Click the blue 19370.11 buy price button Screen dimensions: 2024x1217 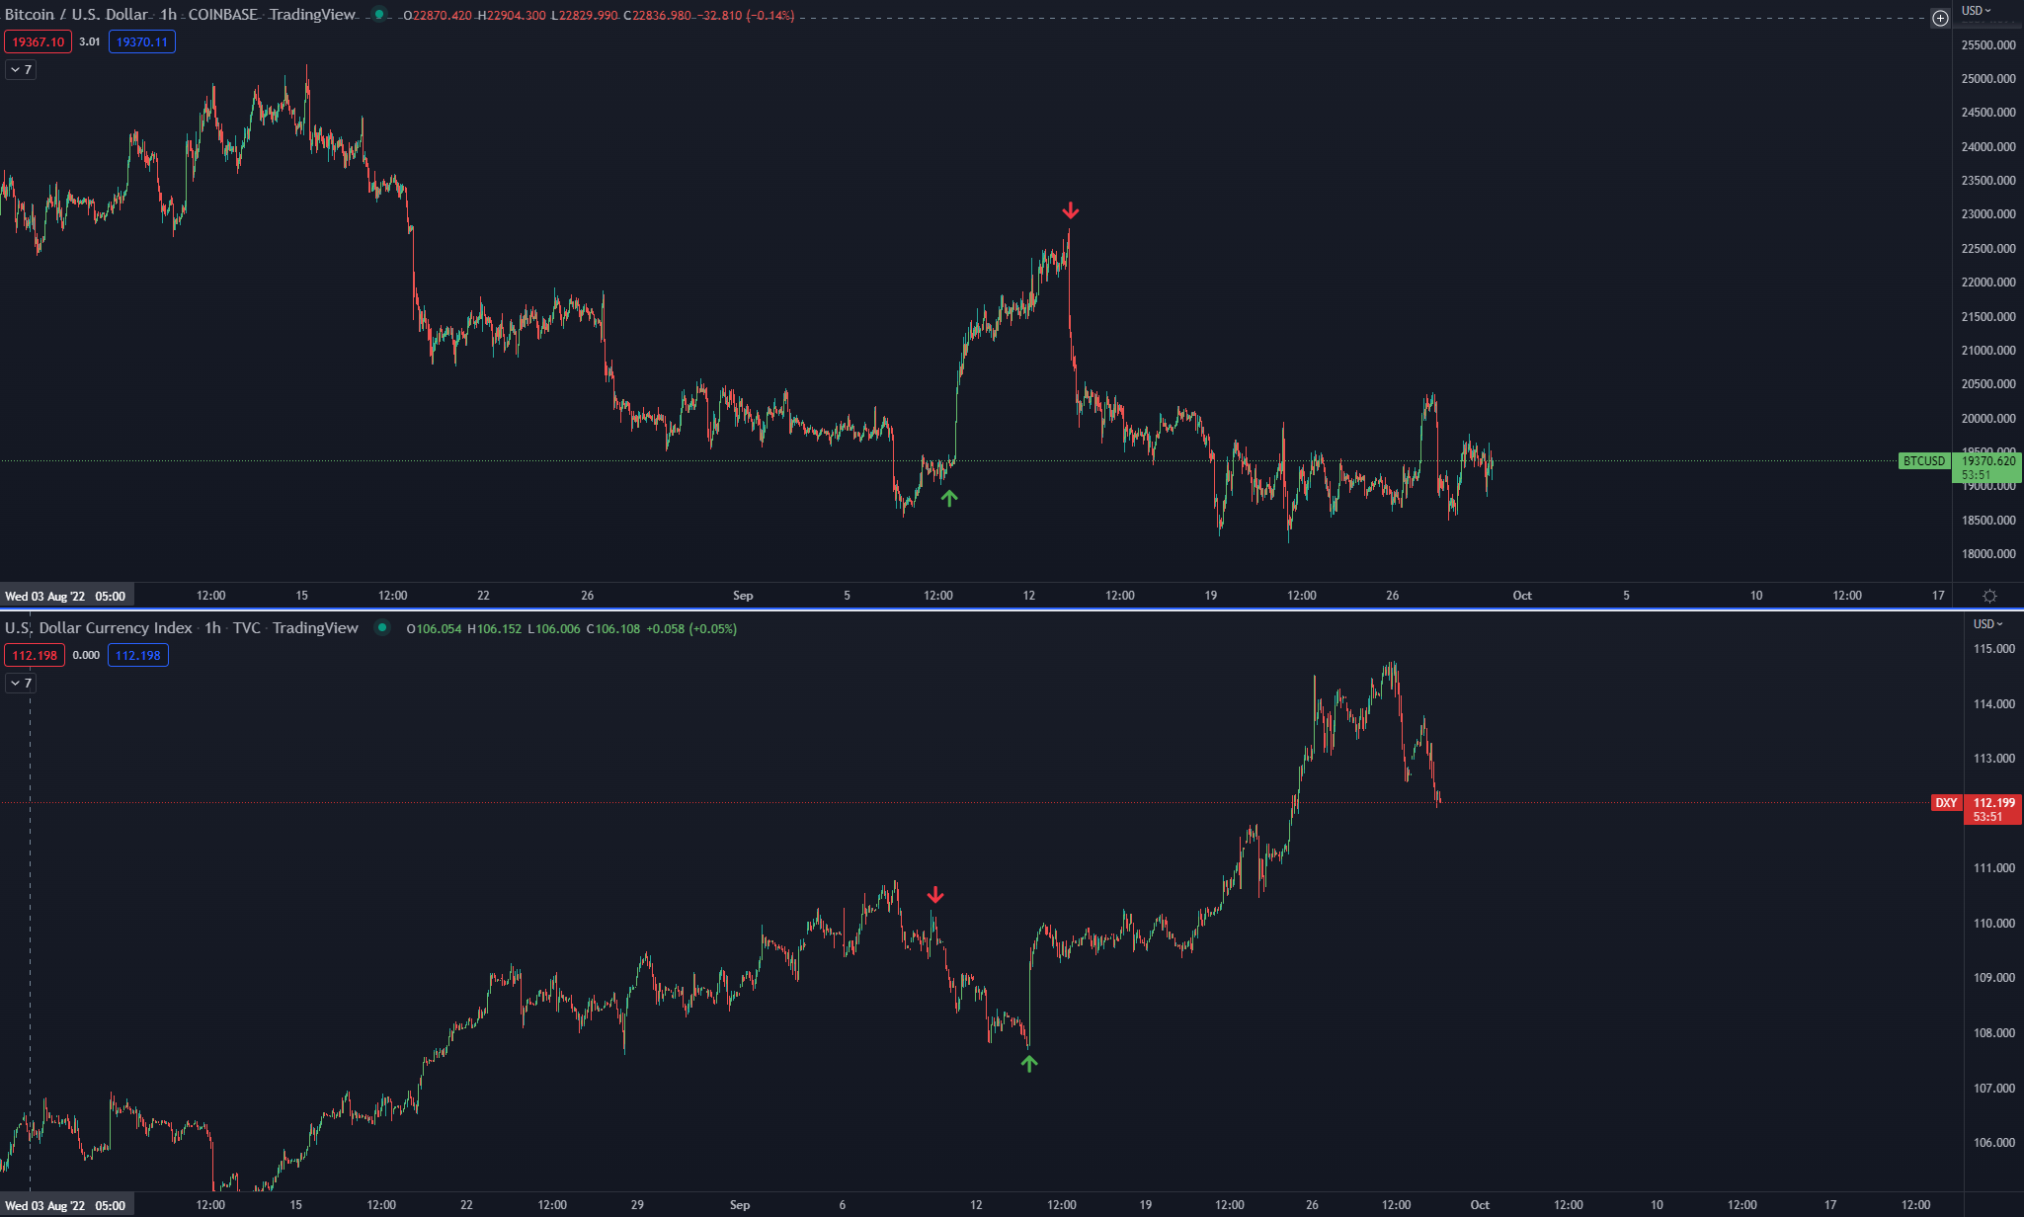[142, 41]
